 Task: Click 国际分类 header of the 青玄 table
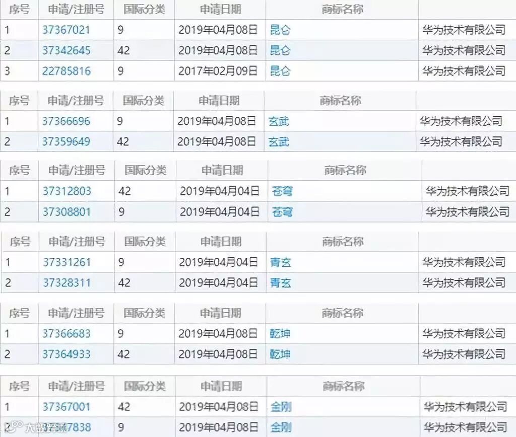[x=145, y=241]
